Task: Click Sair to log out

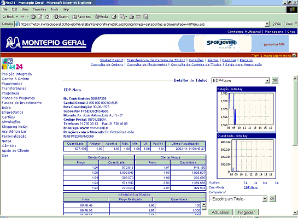Action: click(5, 155)
